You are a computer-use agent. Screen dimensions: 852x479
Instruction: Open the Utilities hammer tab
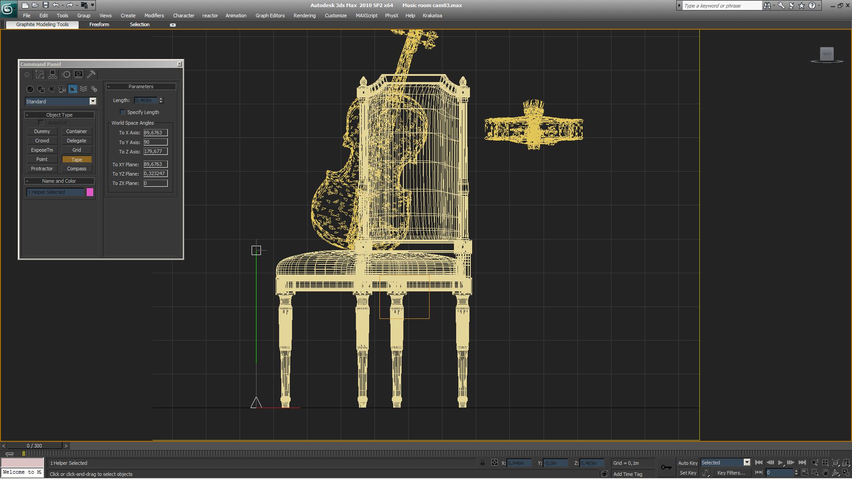tap(91, 75)
